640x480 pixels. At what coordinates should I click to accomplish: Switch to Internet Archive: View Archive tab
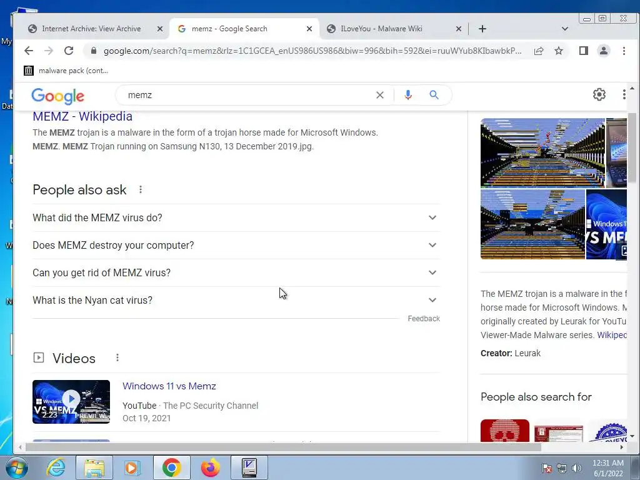click(91, 29)
